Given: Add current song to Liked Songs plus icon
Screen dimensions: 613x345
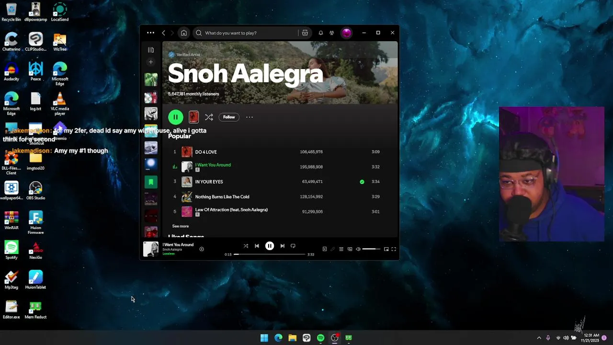Looking at the screenshot, I should pyautogui.click(x=202, y=249).
